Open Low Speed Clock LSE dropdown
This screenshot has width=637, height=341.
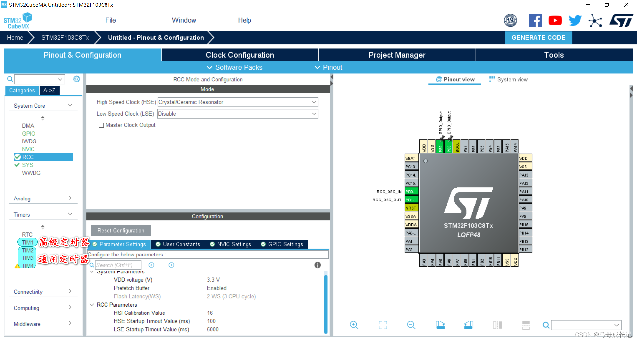pos(238,114)
